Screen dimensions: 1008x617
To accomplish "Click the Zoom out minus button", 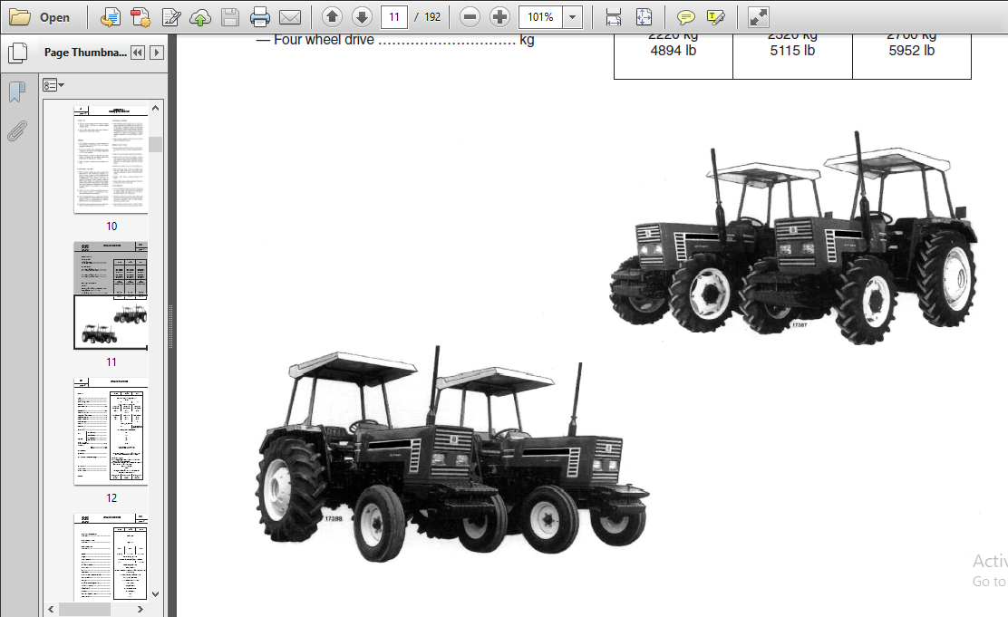I will coord(470,16).
